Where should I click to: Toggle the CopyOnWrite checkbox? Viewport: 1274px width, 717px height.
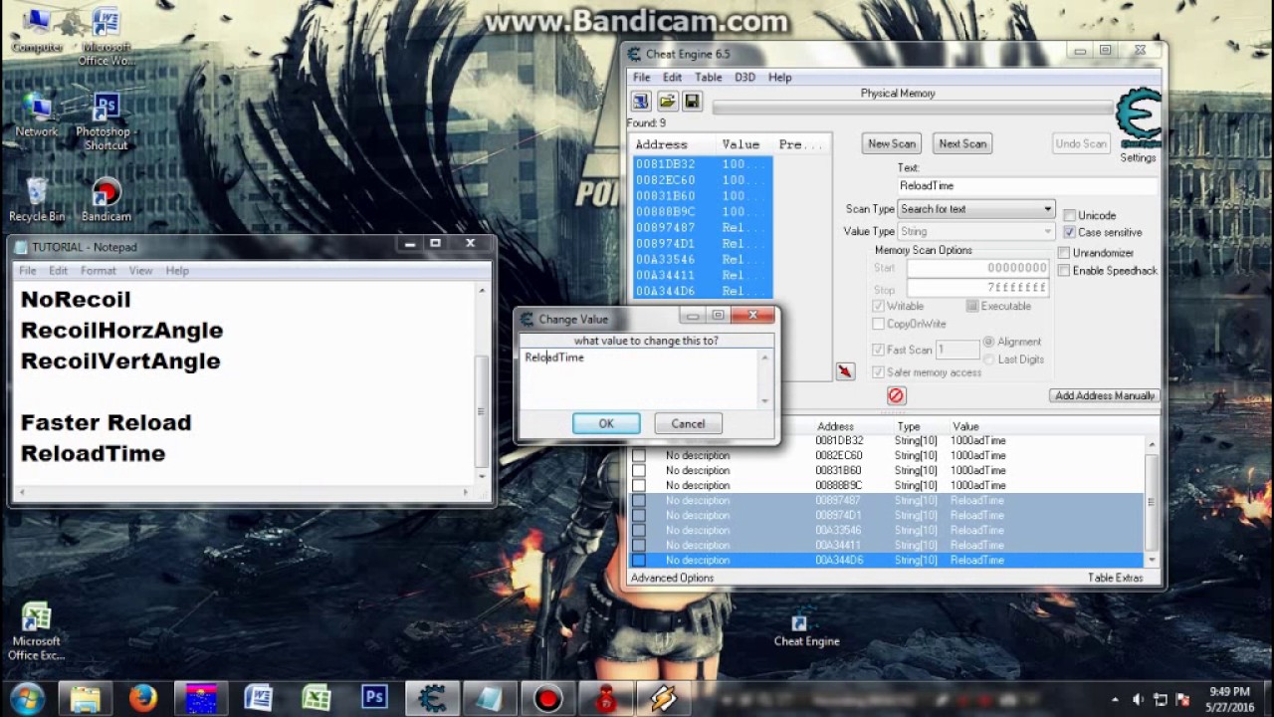click(878, 324)
